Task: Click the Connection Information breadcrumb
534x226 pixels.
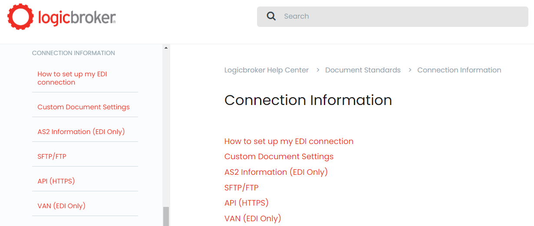Action: click(x=459, y=70)
